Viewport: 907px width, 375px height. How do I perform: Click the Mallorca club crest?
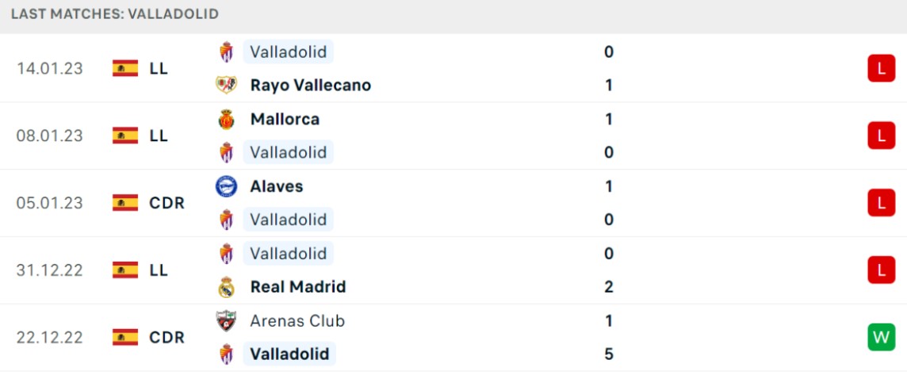pos(226,119)
